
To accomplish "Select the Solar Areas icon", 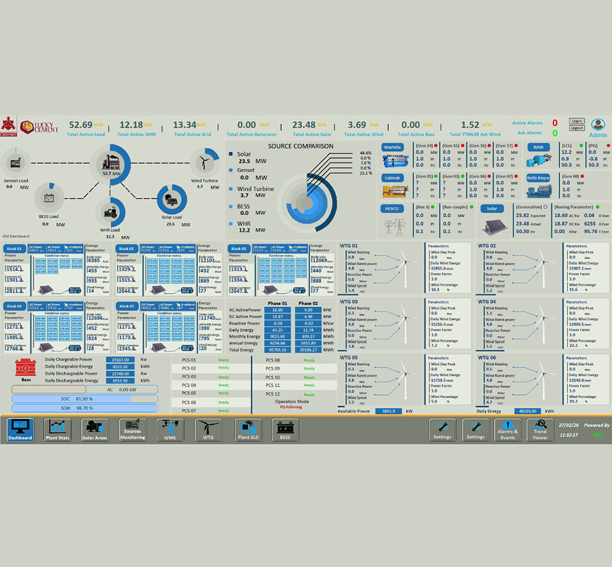I will click(96, 430).
